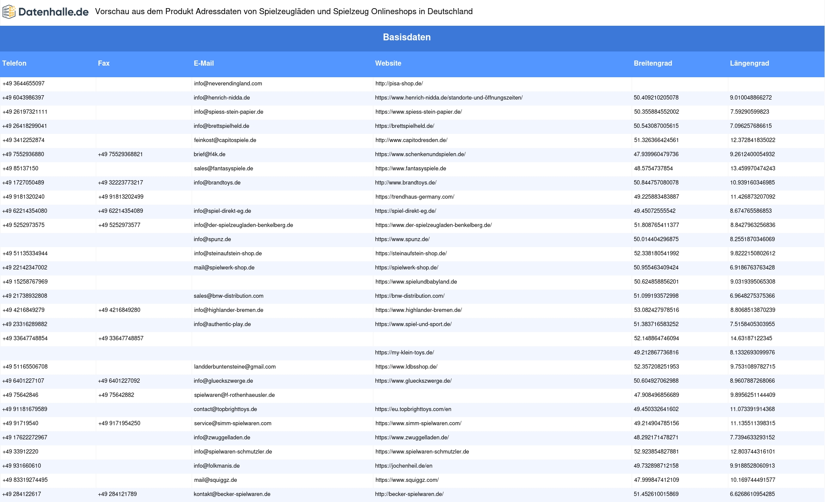Viewport: 825px width, 502px height.
Task: Click the Fax column header
Action: tap(104, 63)
